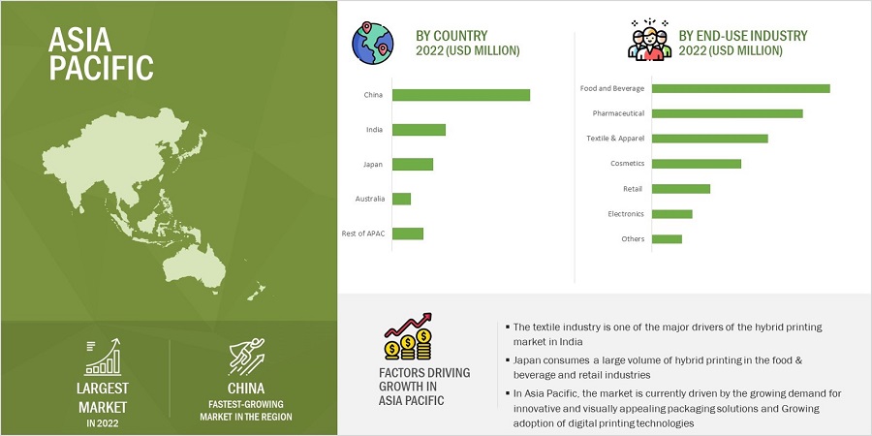Click the Japan bar in country chart
Image resolution: width=872 pixels, height=436 pixels.
point(413,164)
